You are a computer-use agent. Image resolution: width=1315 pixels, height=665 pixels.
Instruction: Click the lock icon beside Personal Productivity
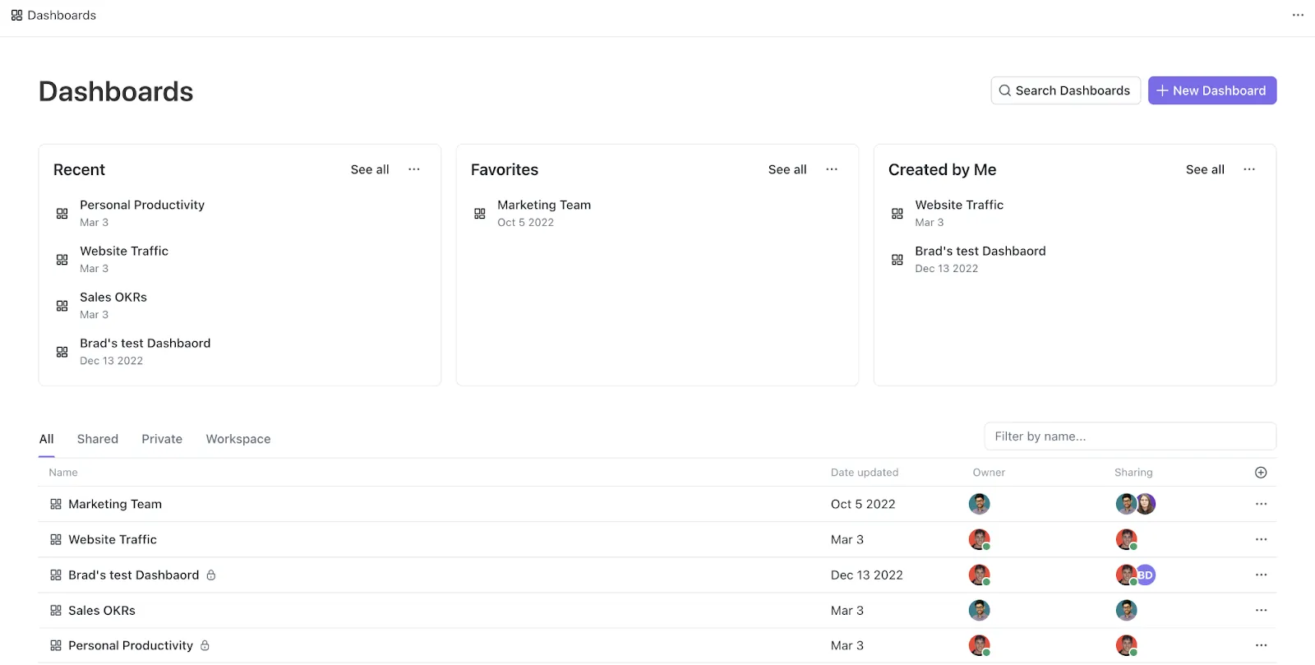[205, 646]
